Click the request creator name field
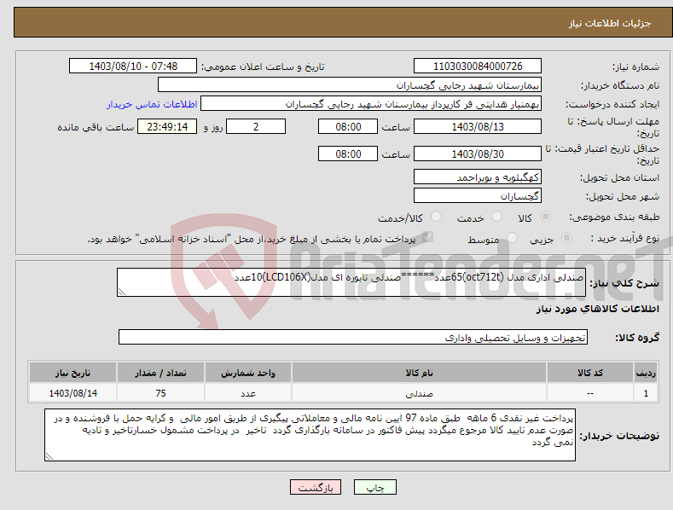The image size is (673, 510). (x=371, y=104)
